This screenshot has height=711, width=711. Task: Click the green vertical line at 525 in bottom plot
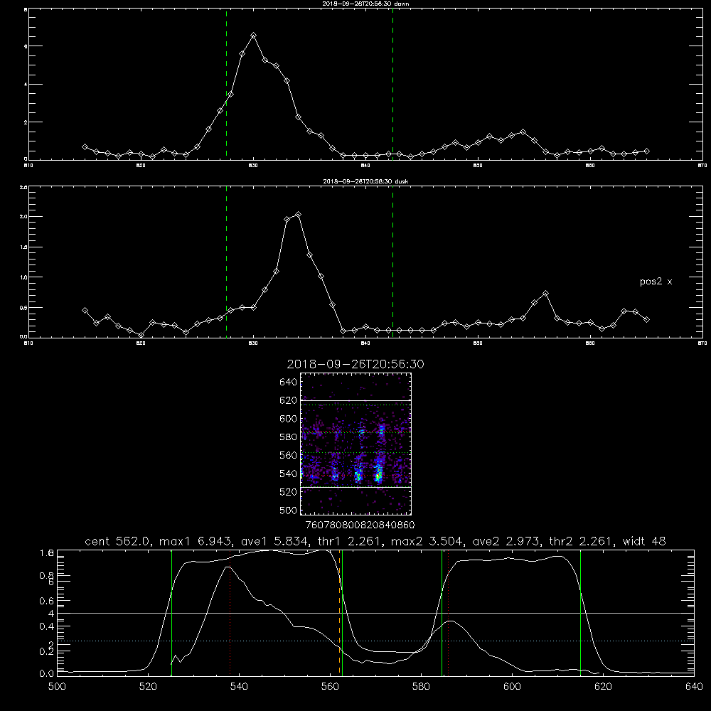(x=171, y=612)
